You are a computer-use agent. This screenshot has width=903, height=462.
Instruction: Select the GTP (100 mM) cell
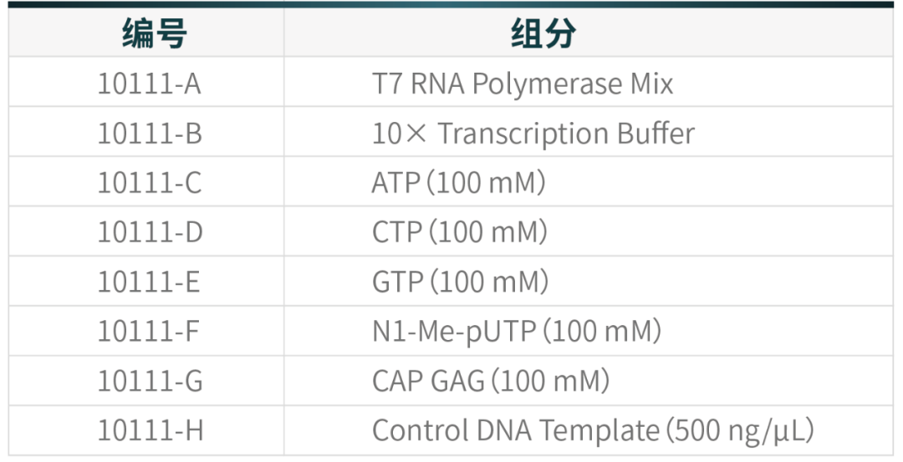coord(589,281)
